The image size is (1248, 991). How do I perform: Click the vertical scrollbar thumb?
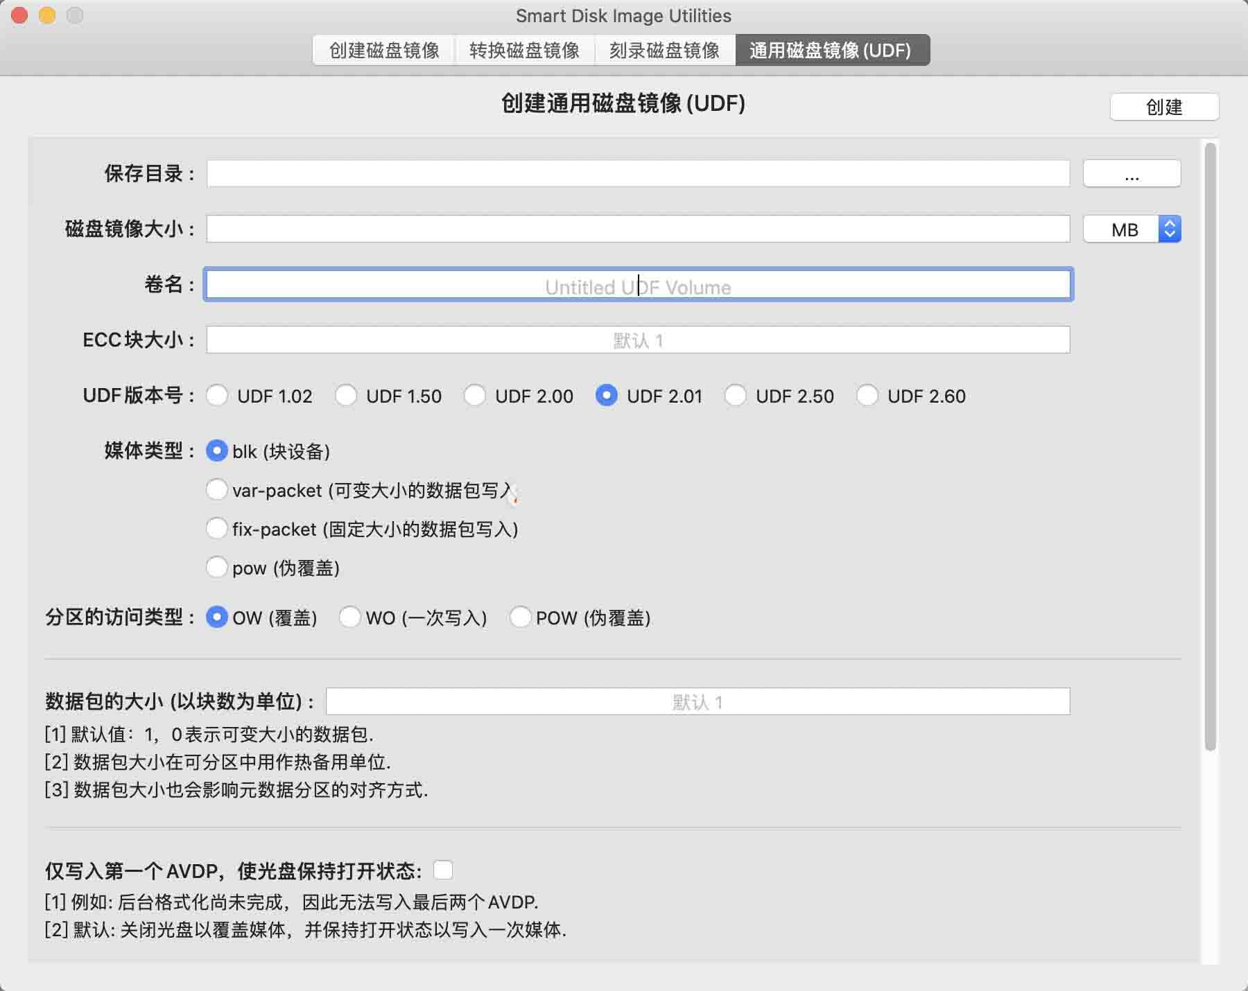click(x=1211, y=447)
